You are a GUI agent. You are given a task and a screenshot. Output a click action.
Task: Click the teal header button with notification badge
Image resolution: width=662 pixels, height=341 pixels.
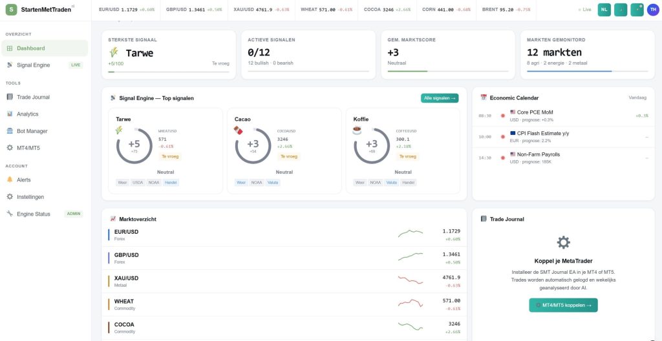click(637, 10)
